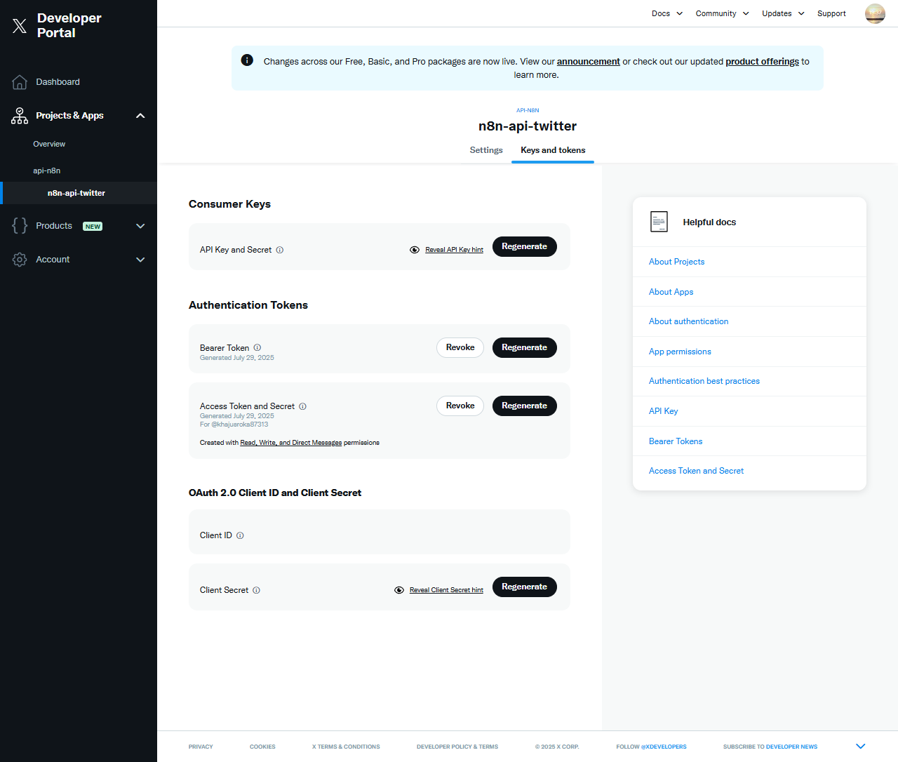The width and height of the screenshot is (898, 762).
Task: Click the info icon in the announcement banner
Action: [x=247, y=60]
